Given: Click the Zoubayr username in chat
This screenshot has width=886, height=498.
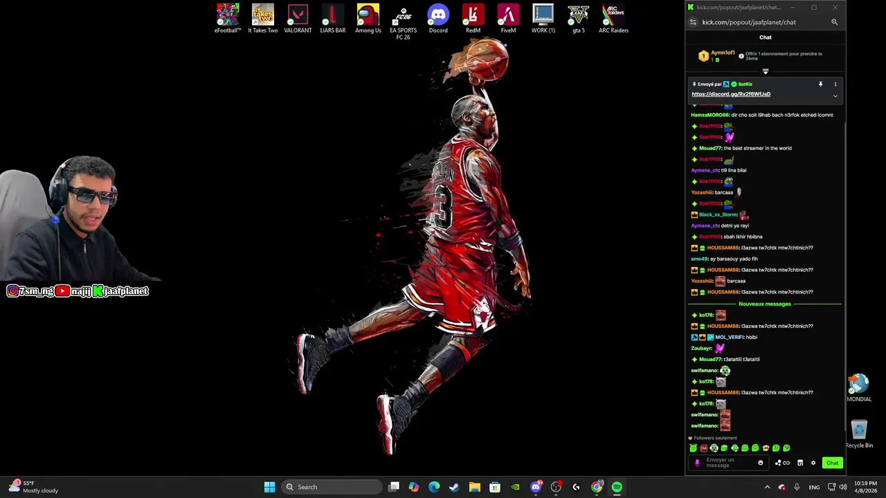Looking at the screenshot, I should pyautogui.click(x=702, y=348).
